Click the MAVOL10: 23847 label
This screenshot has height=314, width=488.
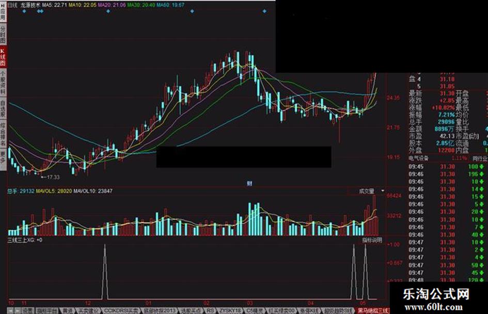pyautogui.click(x=93, y=191)
